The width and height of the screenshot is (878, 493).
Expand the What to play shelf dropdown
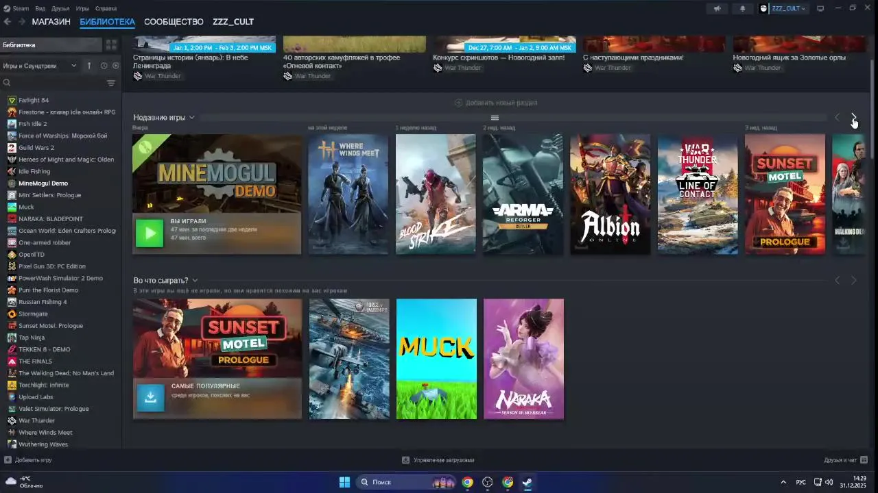pyautogui.click(x=195, y=281)
